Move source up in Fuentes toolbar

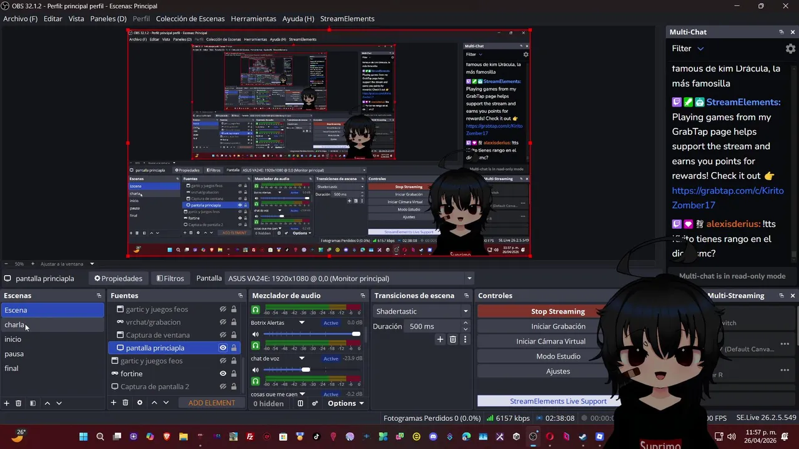[x=154, y=403]
